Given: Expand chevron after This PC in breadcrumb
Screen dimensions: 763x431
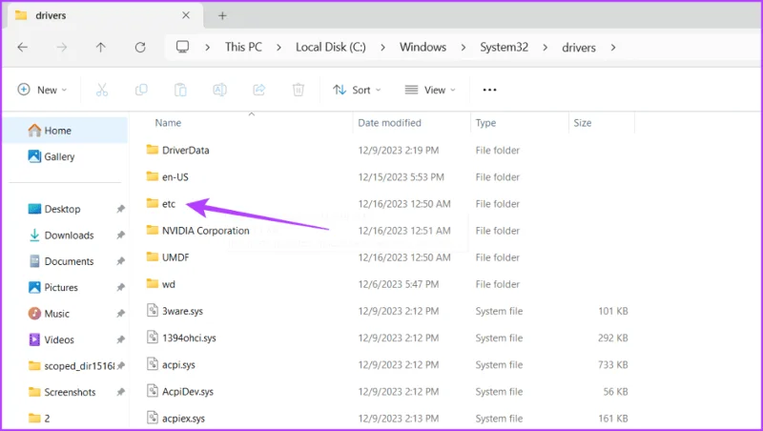Looking at the screenshot, I should click(278, 47).
